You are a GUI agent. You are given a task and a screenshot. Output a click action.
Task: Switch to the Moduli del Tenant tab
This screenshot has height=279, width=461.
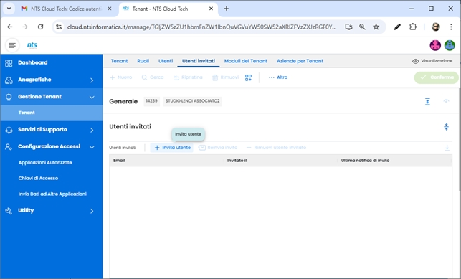245,61
